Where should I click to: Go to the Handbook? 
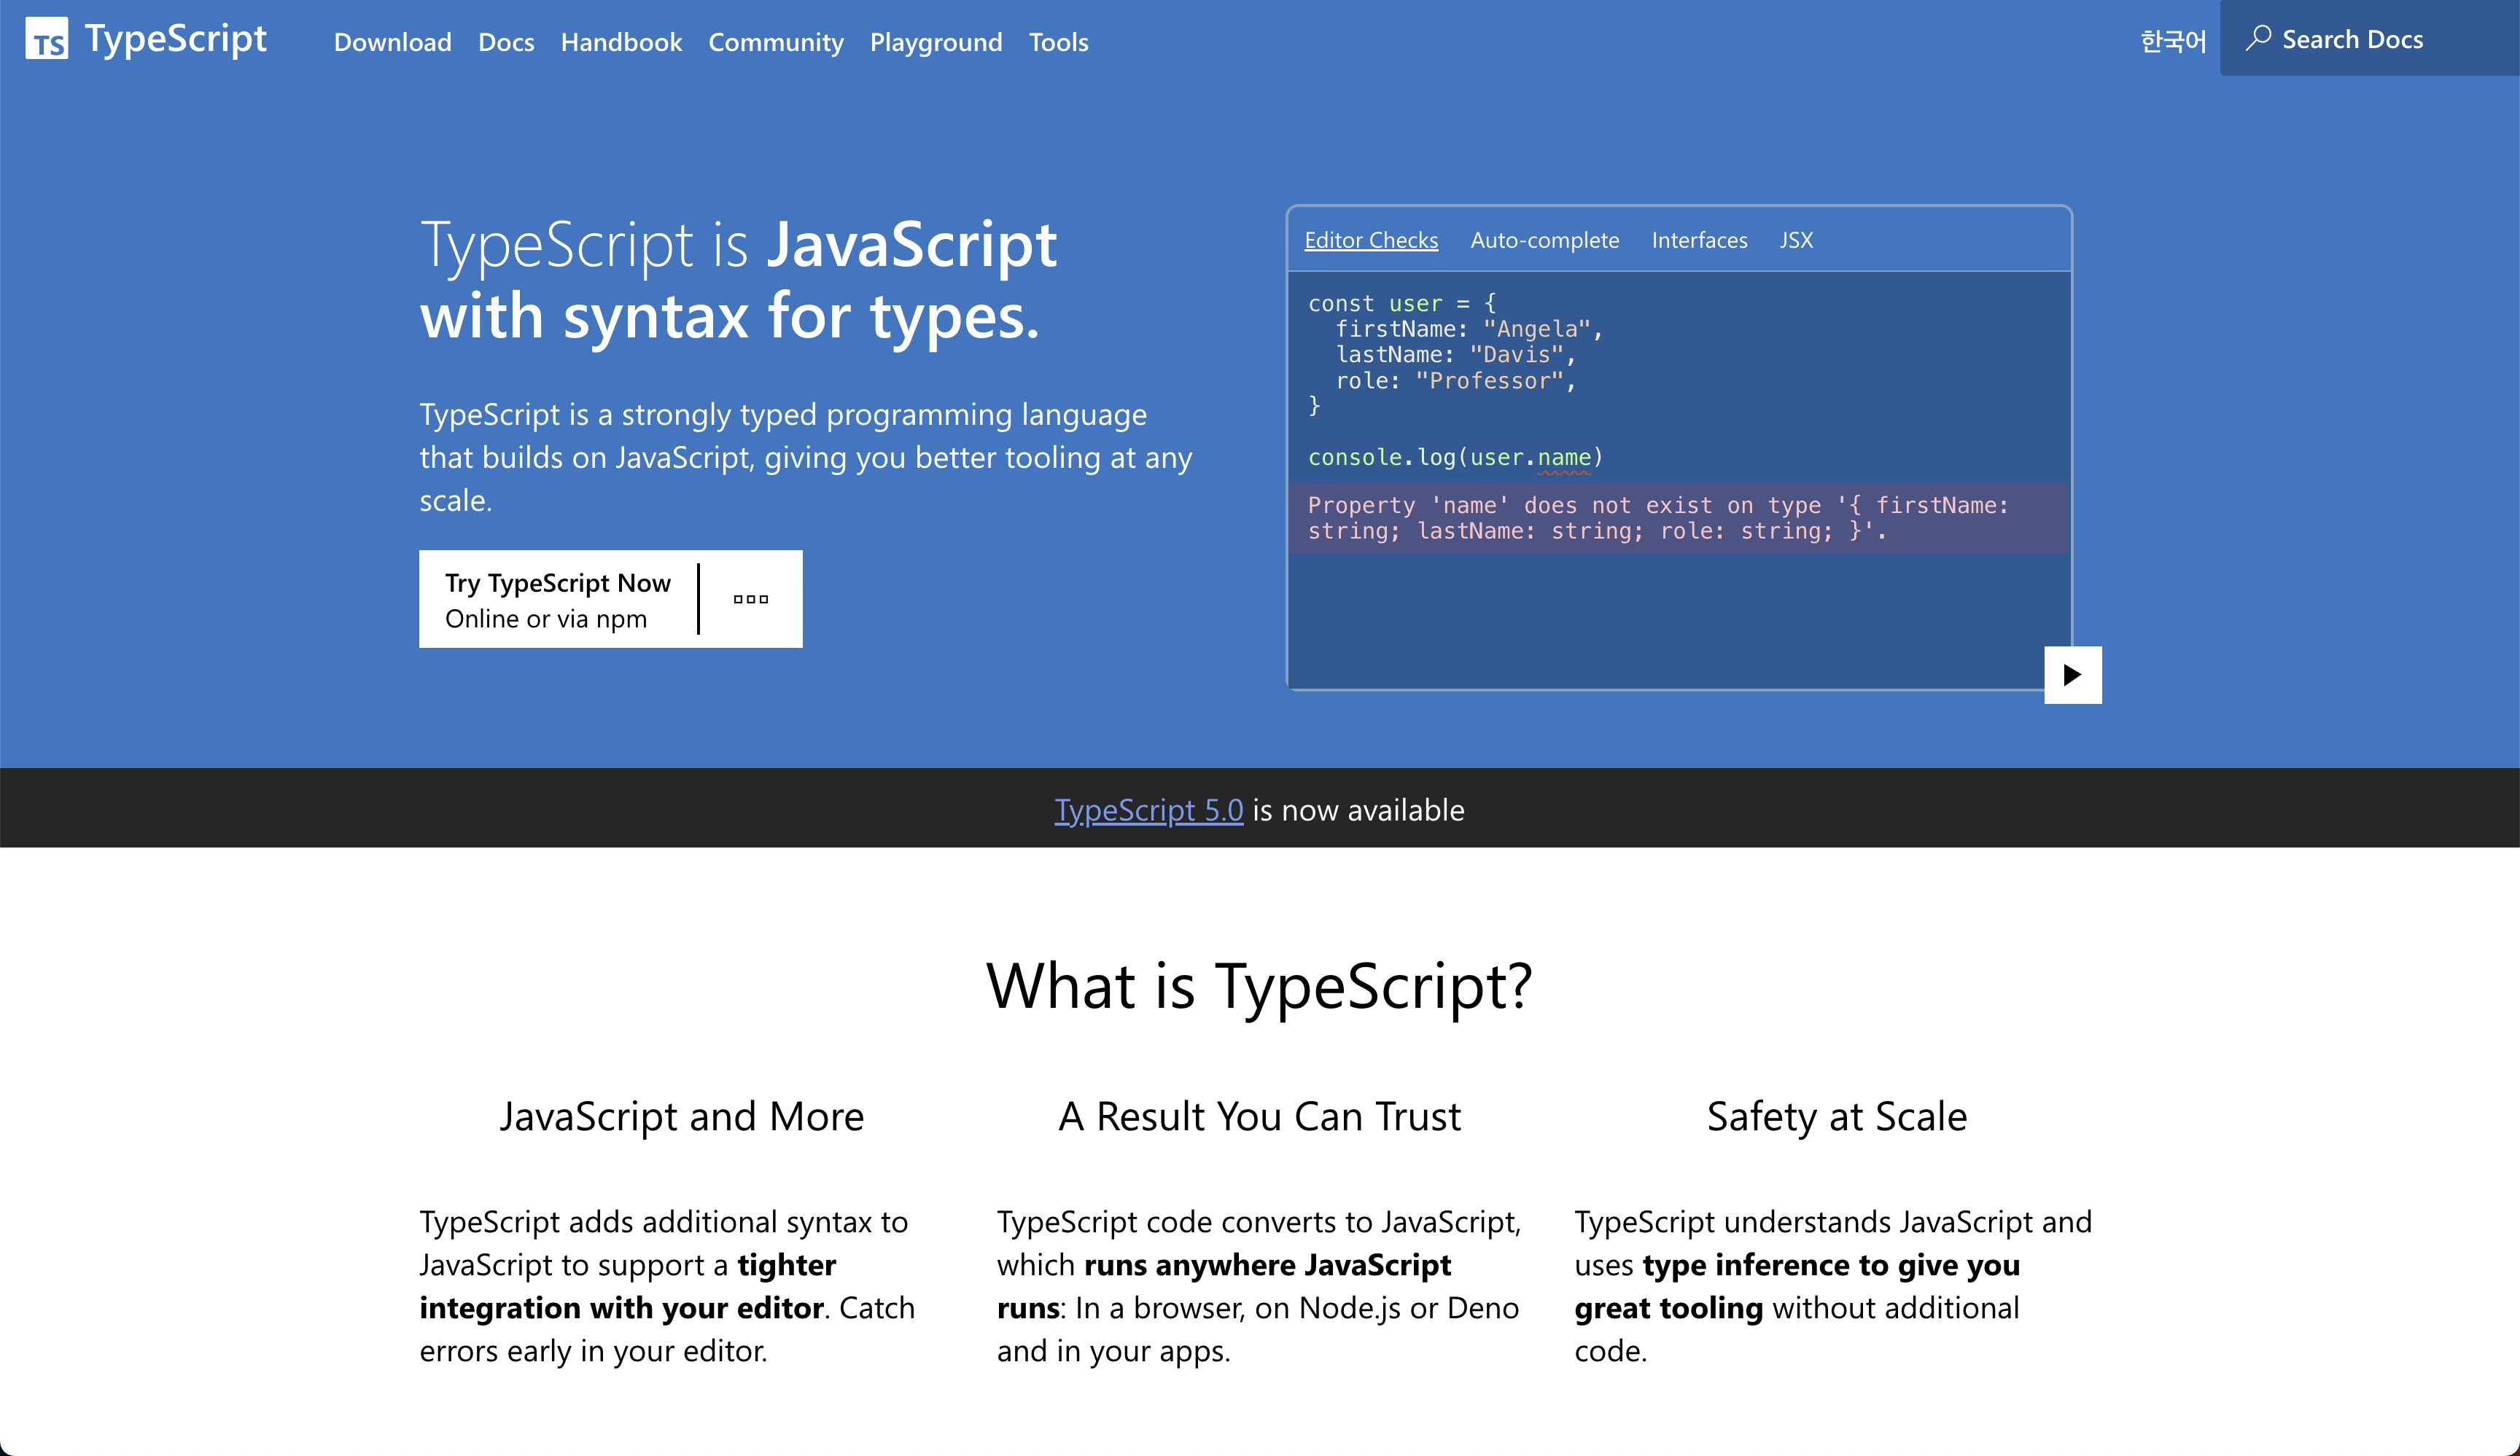(621, 42)
